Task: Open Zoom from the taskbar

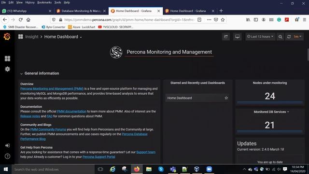Action: tap(209, 169)
